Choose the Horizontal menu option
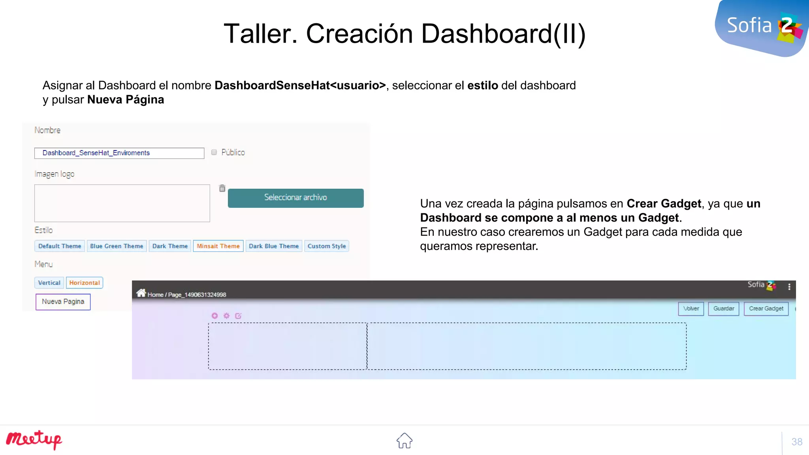The height and width of the screenshot is (455, 809). click(x=85, y=283)
